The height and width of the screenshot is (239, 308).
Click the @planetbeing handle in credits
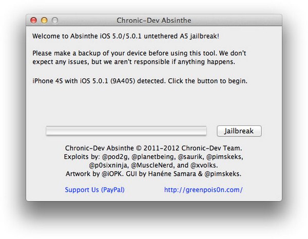(153, 157)
